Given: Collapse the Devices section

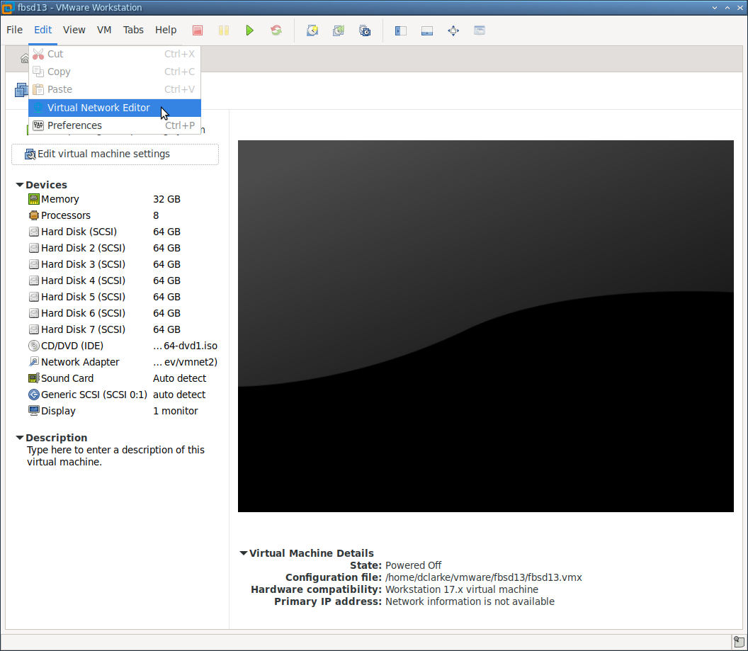Looking at the screenshot, I should (x=20, y=185).
